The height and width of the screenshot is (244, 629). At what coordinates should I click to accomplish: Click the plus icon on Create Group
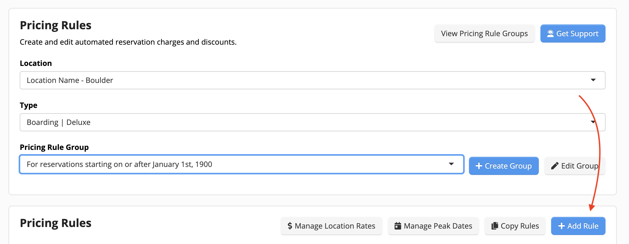479,166
